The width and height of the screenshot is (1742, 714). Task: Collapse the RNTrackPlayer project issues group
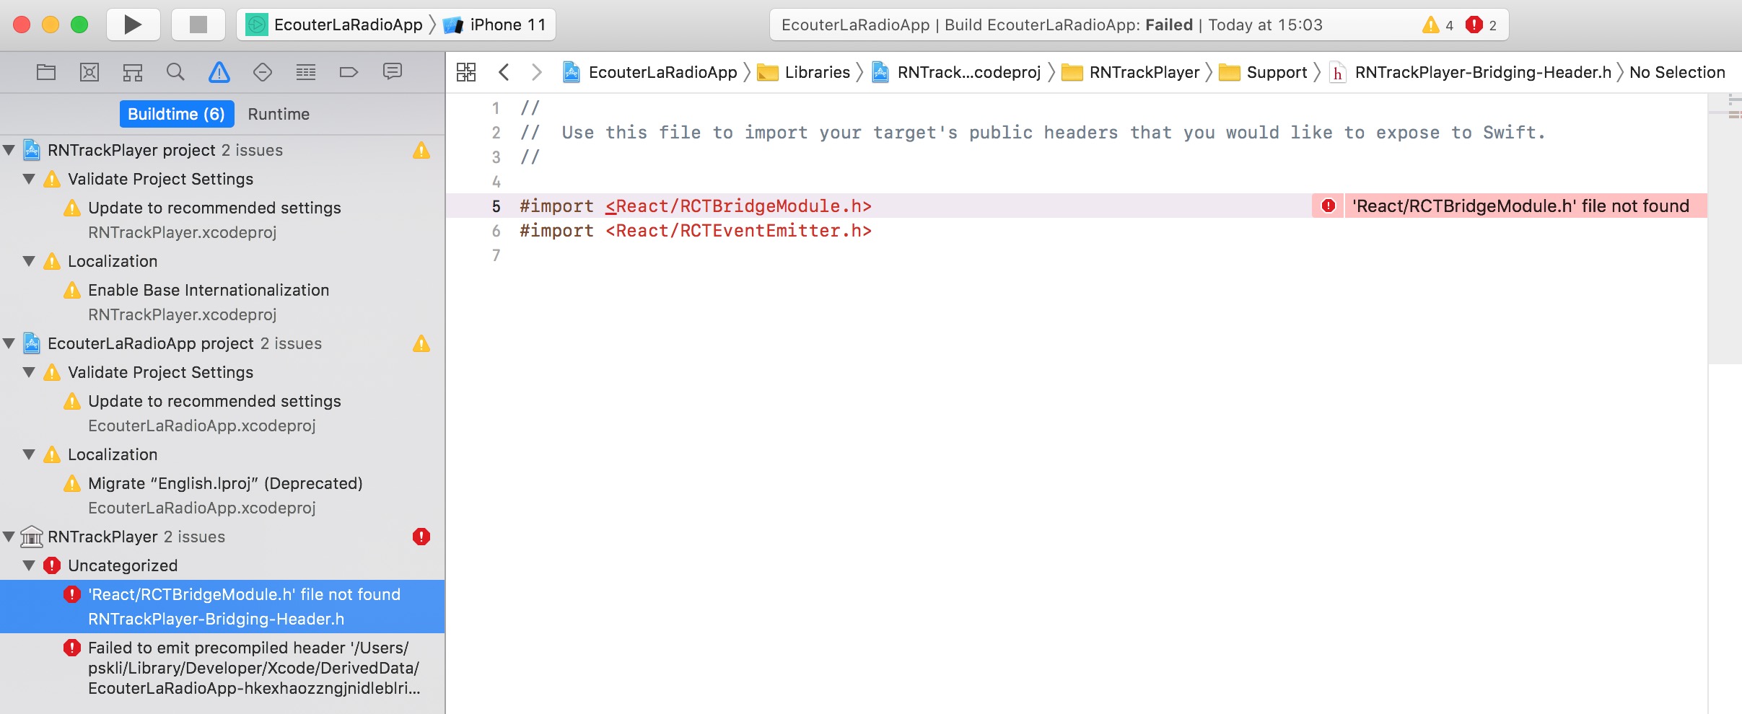tap(9, 150)
